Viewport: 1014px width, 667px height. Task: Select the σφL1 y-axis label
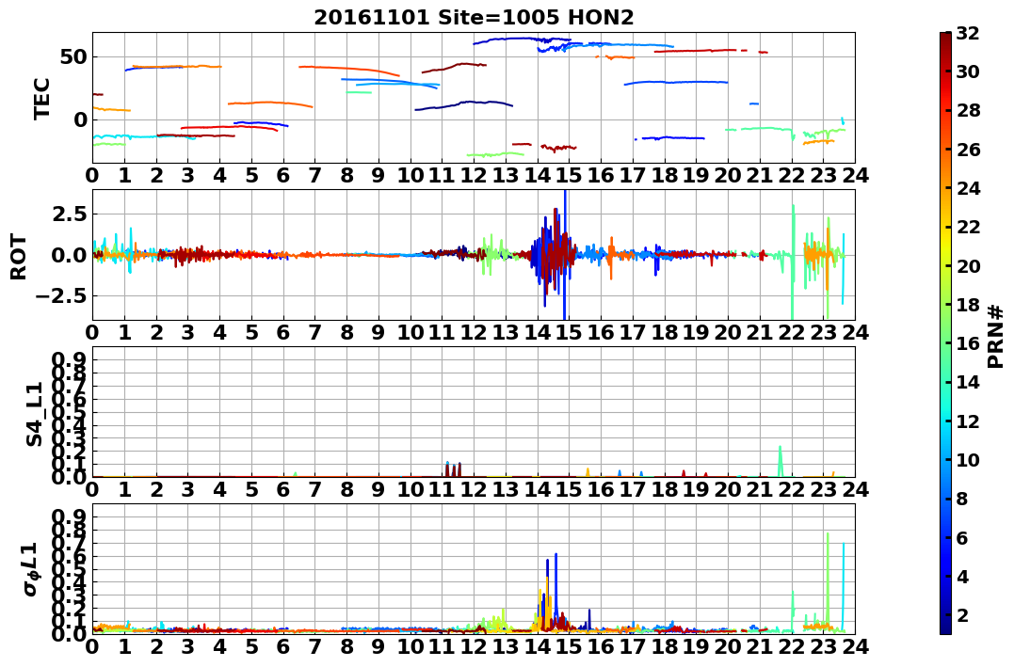point(32,569)
